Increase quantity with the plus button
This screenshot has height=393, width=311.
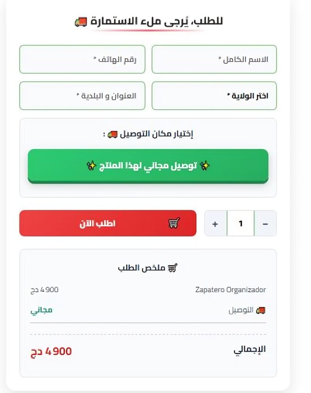coord(215,224)
